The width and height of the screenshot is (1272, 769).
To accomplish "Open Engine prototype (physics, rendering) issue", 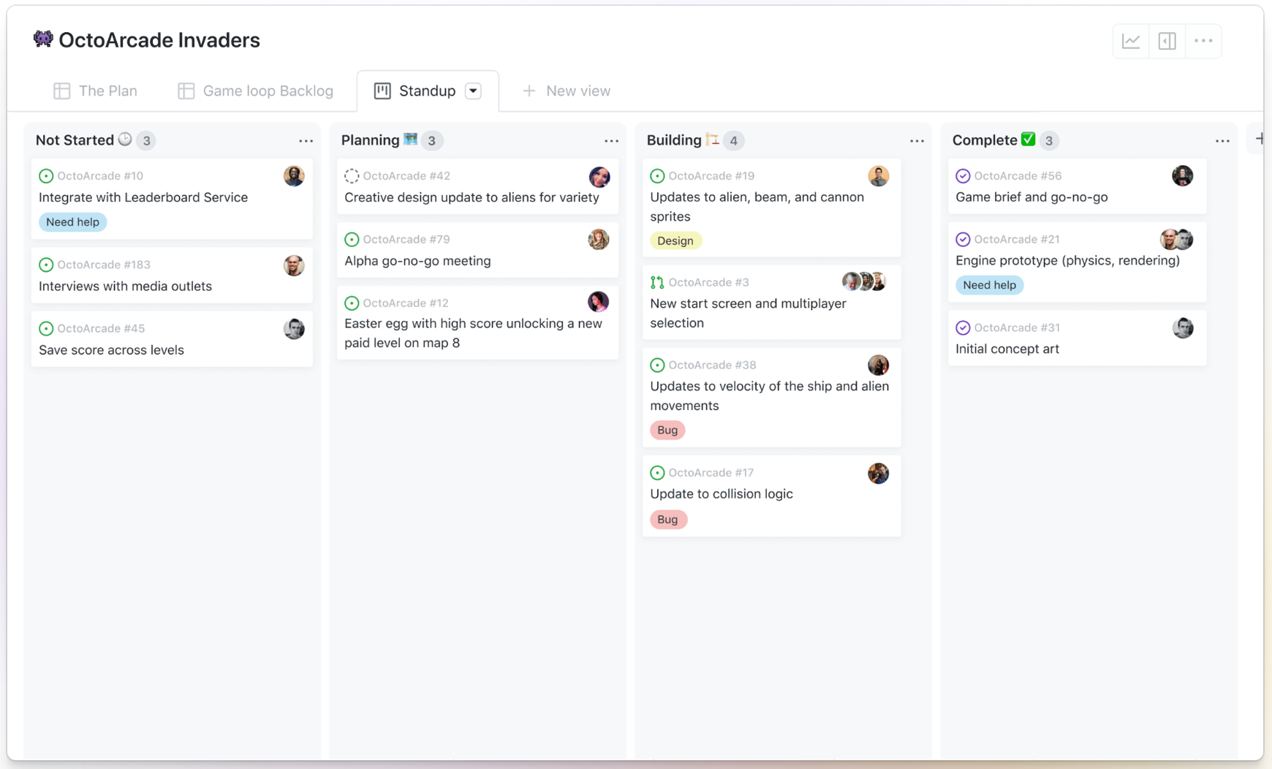I will 1067,261.
